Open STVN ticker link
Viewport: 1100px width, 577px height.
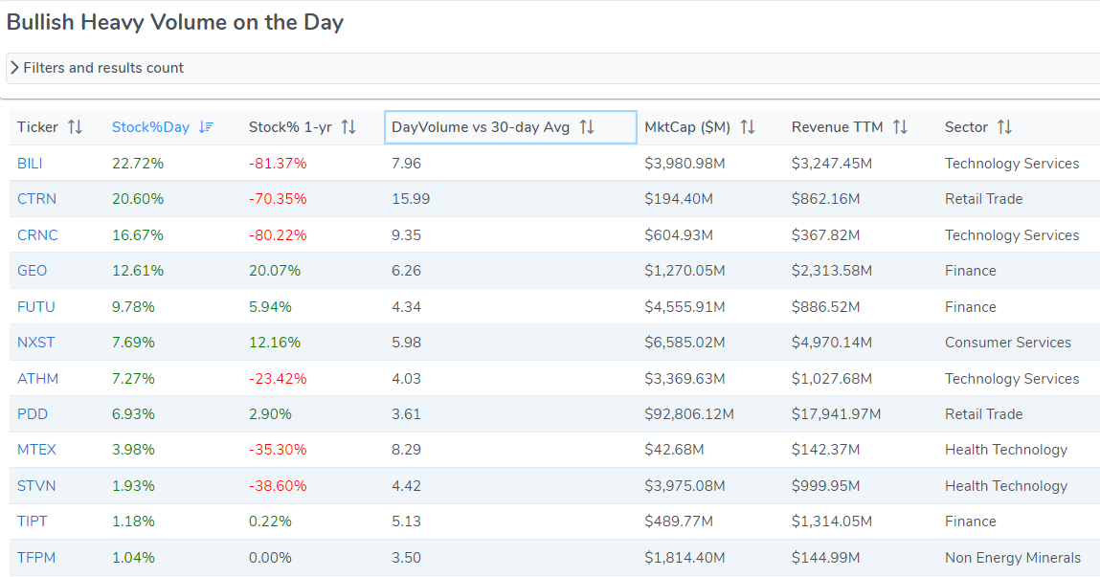pos(35,486)
